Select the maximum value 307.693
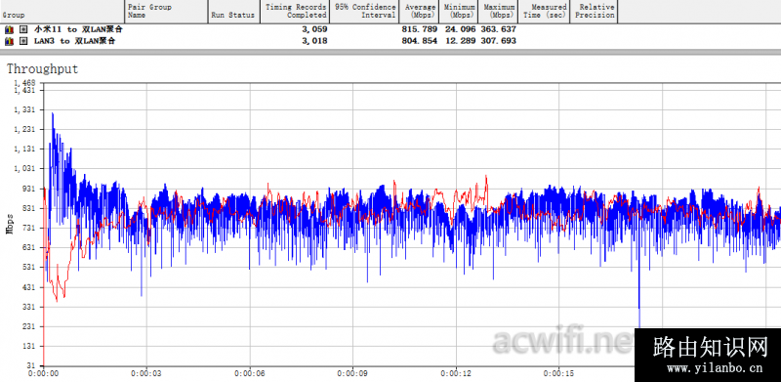781x382 pixels. (499, 41)
